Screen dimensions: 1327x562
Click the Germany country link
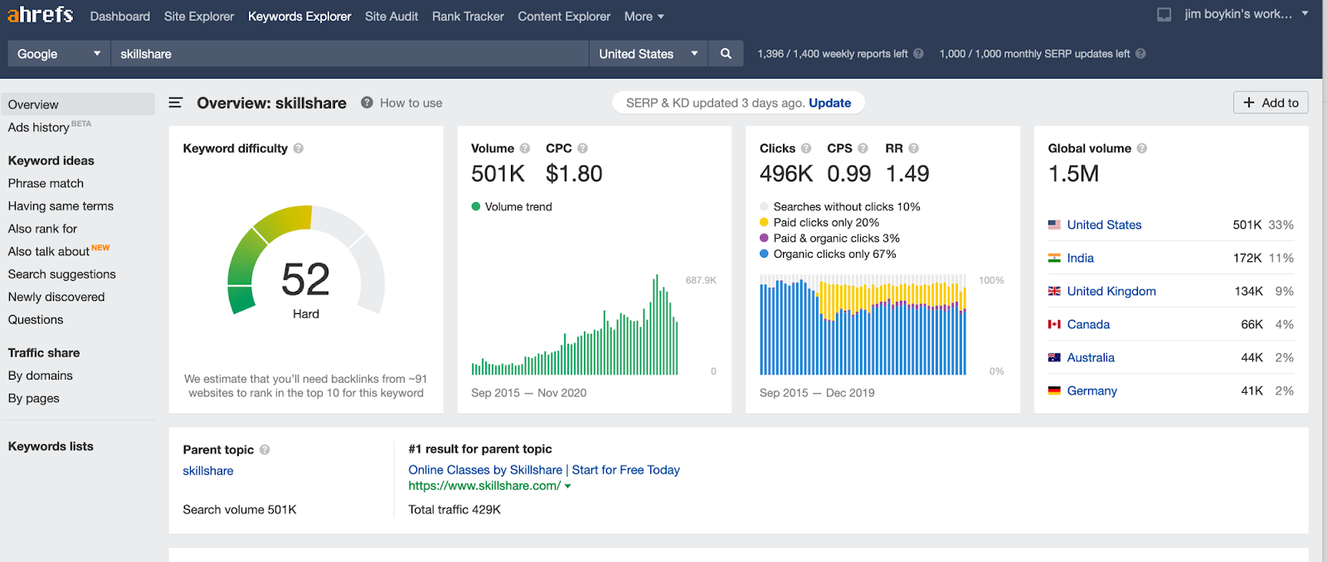click(x=1091, y=390)
